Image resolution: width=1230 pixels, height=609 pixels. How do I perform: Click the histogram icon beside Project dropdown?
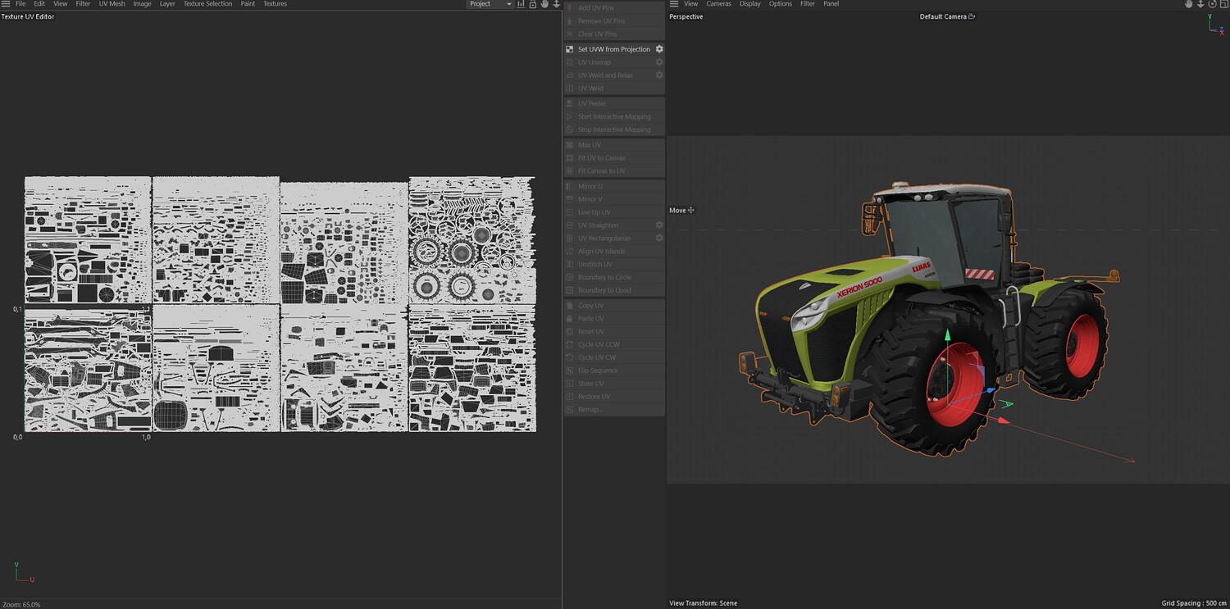[x=521, y=4]
